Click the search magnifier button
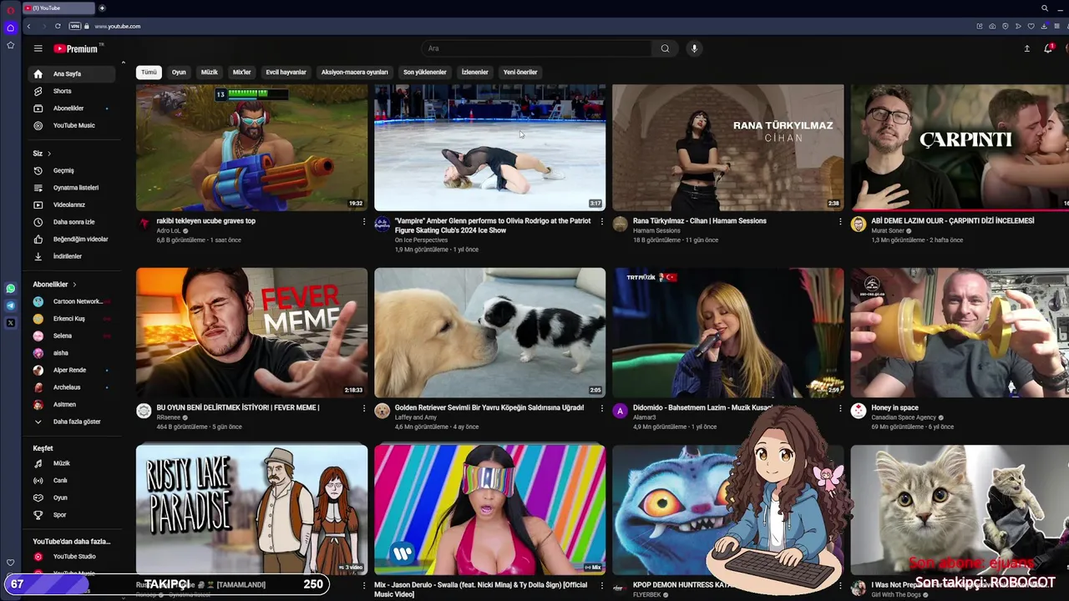This screenshot has width=1069, height=601. [665, 48]
